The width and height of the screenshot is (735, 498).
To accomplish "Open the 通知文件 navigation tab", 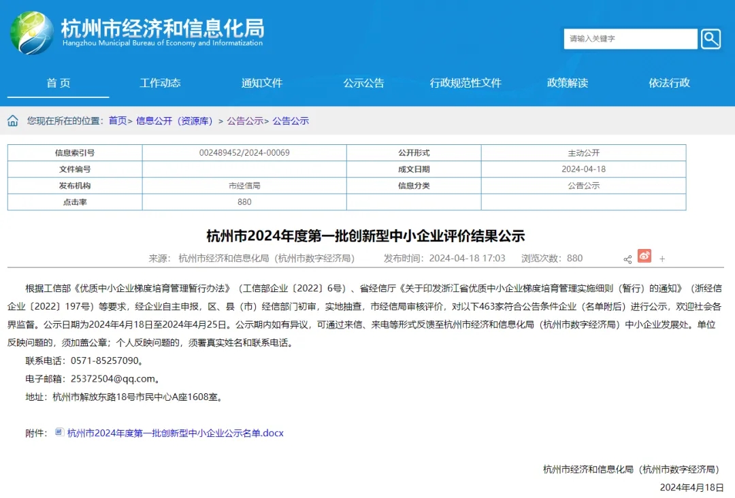I will [x=262, y=83].
